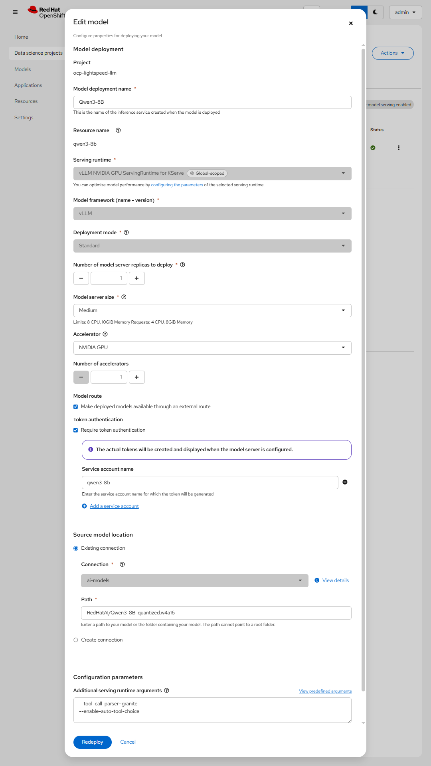Click the Accelerator help icon
The image size is (431, 766).
105,334
